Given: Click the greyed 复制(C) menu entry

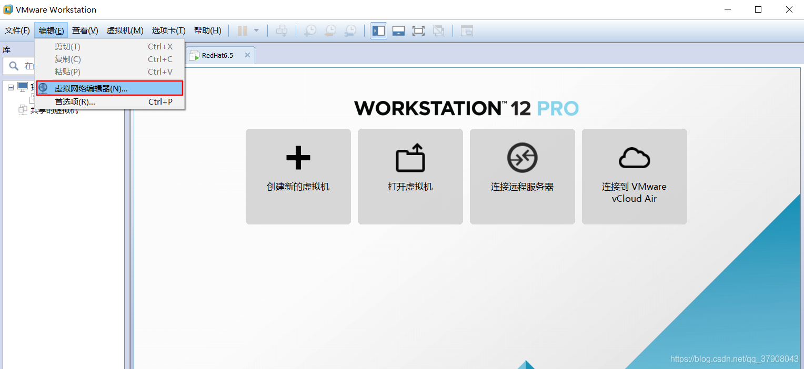Looking at the screenshot, I should pyautogui.click(x=109, y=59).
